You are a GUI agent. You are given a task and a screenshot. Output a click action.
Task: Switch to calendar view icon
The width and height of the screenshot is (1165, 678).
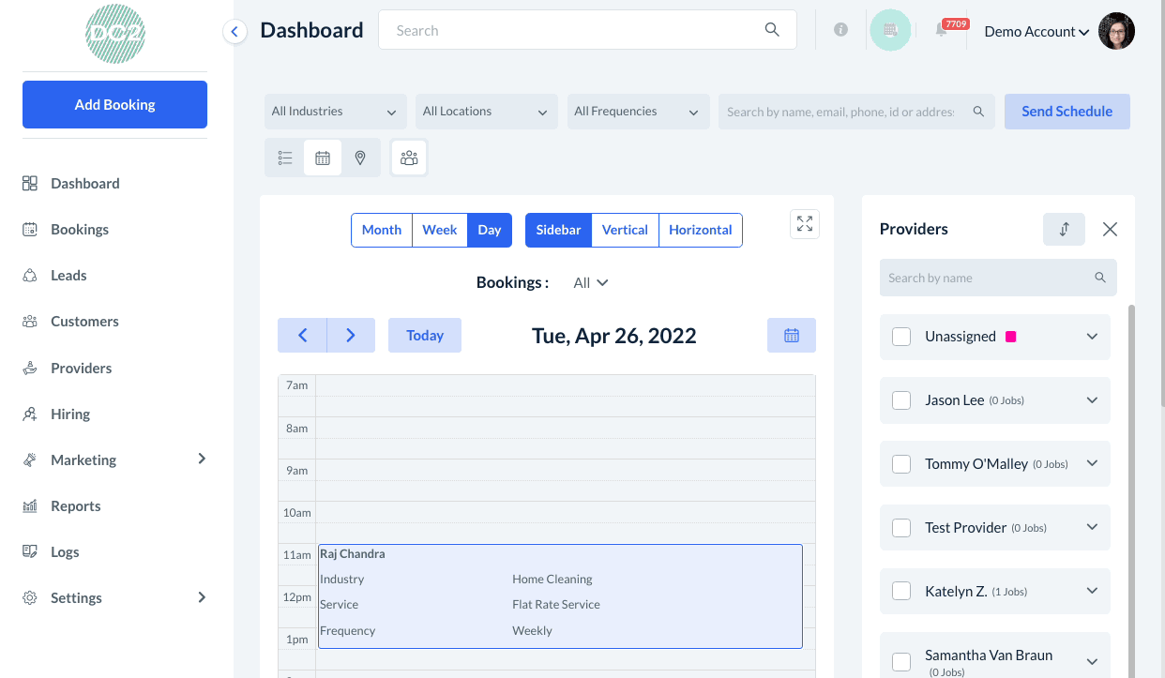(x=323, y=158)
